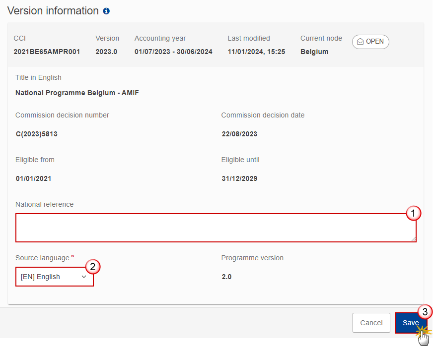Image resolution: width=434 pixels, height=347 pixels.
Task: Click the Accounting year label
Action: click(x=160, y=38)
